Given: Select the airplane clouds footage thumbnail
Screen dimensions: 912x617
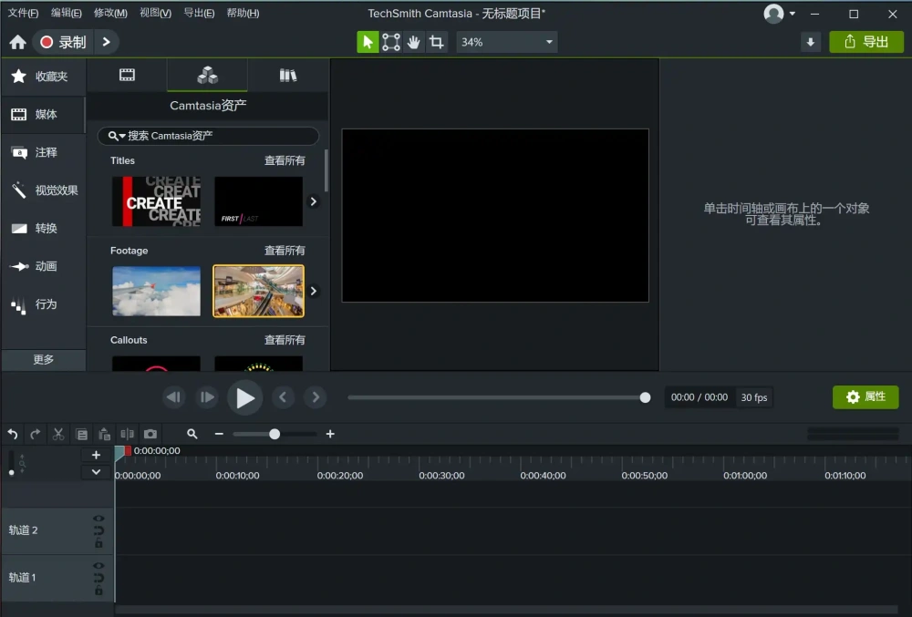Looking at the screenshot, I should (157, 291).
